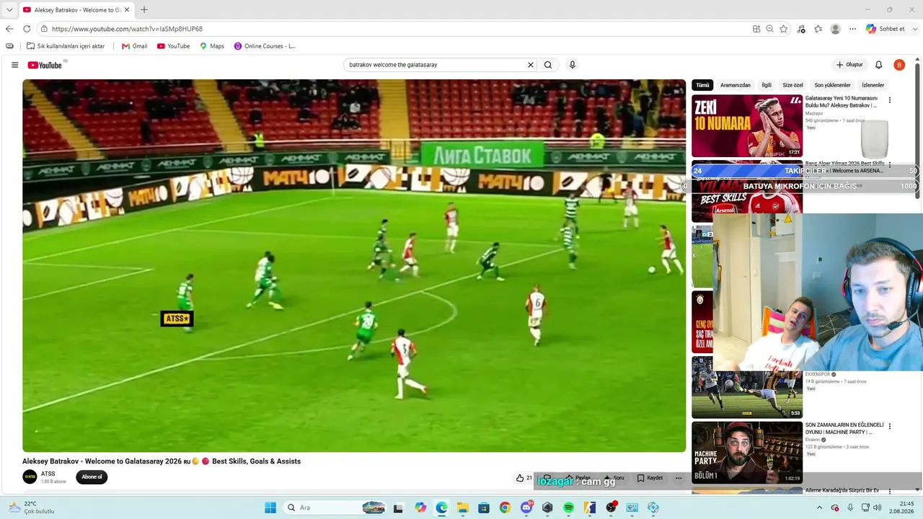Click the Aleksey Batrakov video player

[x=354, y=265]
